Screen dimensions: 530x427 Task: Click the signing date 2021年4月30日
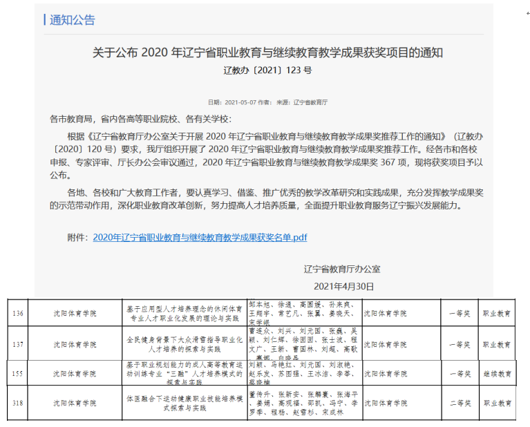pyautogui.click(x=343, y=286)
